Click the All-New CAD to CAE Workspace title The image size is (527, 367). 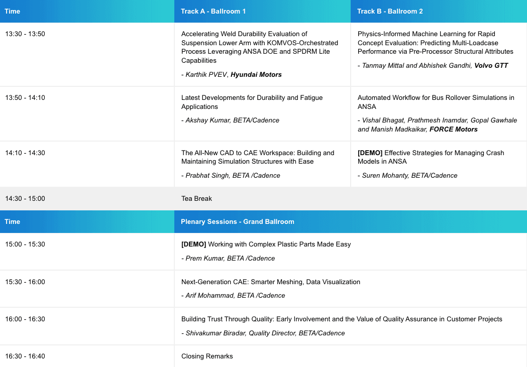click(x=258, y=157)
